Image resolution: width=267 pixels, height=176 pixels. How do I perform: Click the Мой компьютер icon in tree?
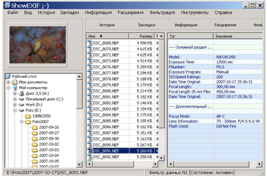click(15, 88)
